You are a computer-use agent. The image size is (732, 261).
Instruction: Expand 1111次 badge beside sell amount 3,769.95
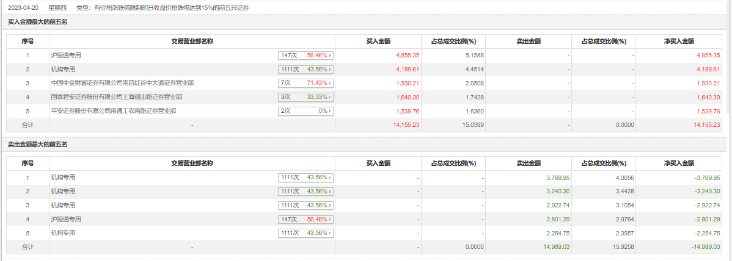tap(306, 177)
